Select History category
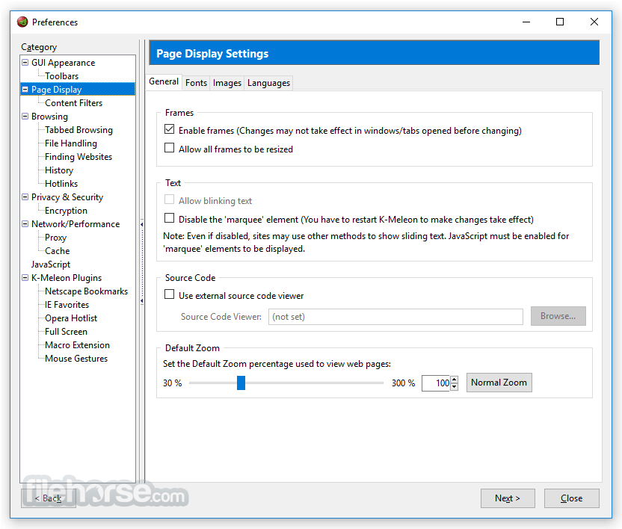The height and width of the screenshot is (529, 622). [x=59, y=170]
